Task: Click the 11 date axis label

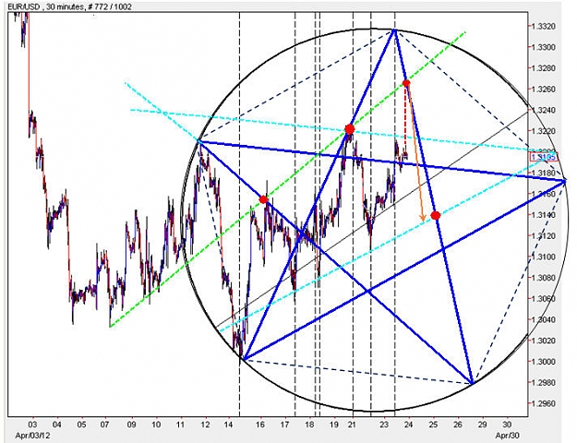Action: pos(180,425)
